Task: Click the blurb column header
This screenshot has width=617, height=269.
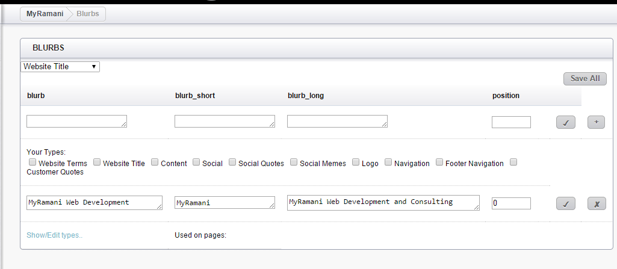Action: (x=36, y=96)
